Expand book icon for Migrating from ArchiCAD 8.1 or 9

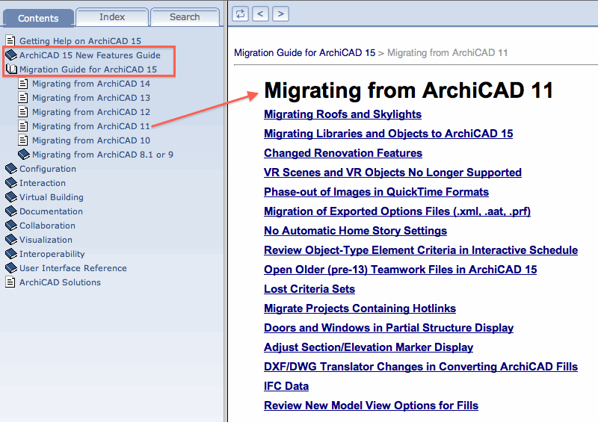tap(24, 155)
